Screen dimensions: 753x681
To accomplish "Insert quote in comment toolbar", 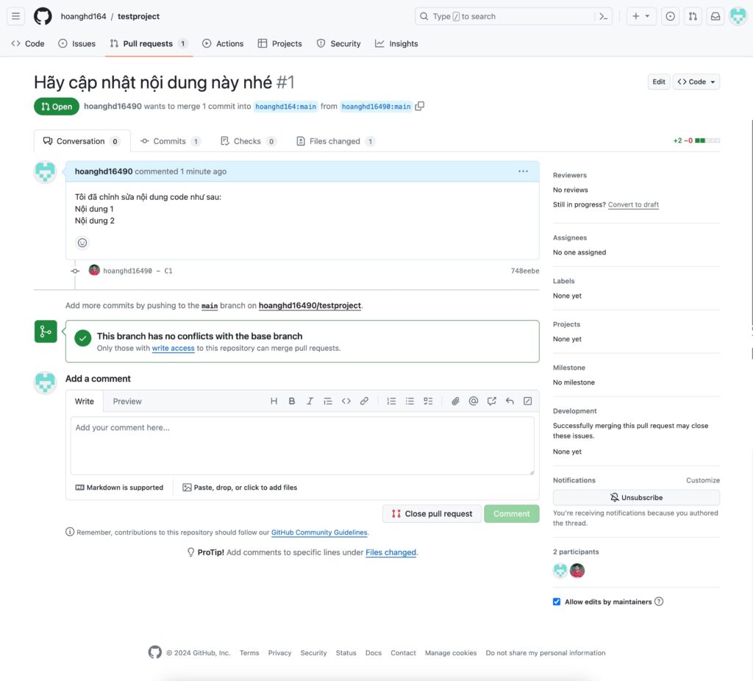I will [x=328, y=401].
